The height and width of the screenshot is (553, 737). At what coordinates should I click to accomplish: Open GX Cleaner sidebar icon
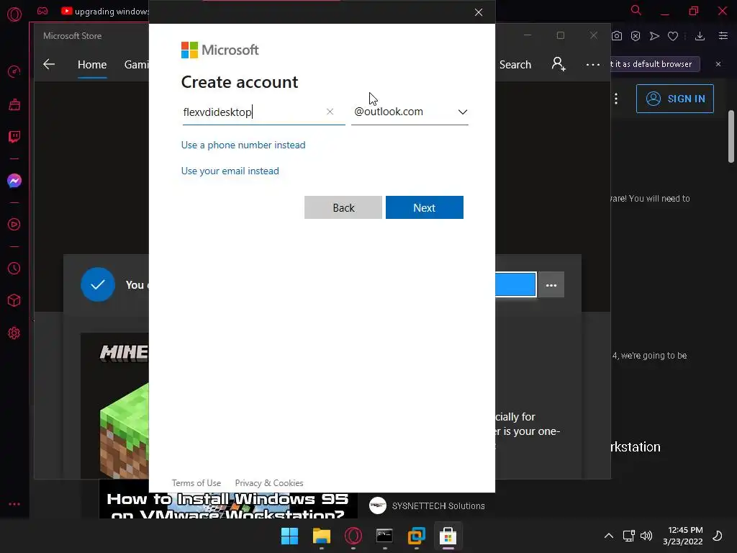pyautogui.click(x=14, y=104)
